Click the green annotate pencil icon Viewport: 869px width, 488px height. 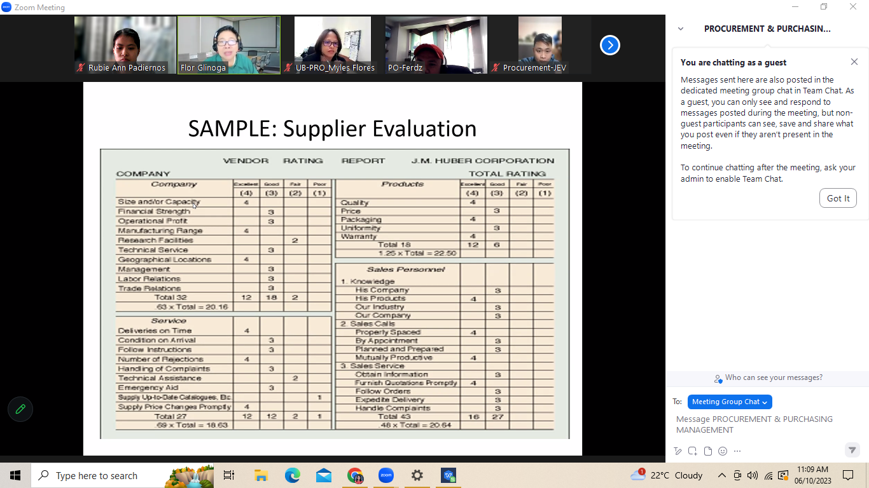point(20,409)
